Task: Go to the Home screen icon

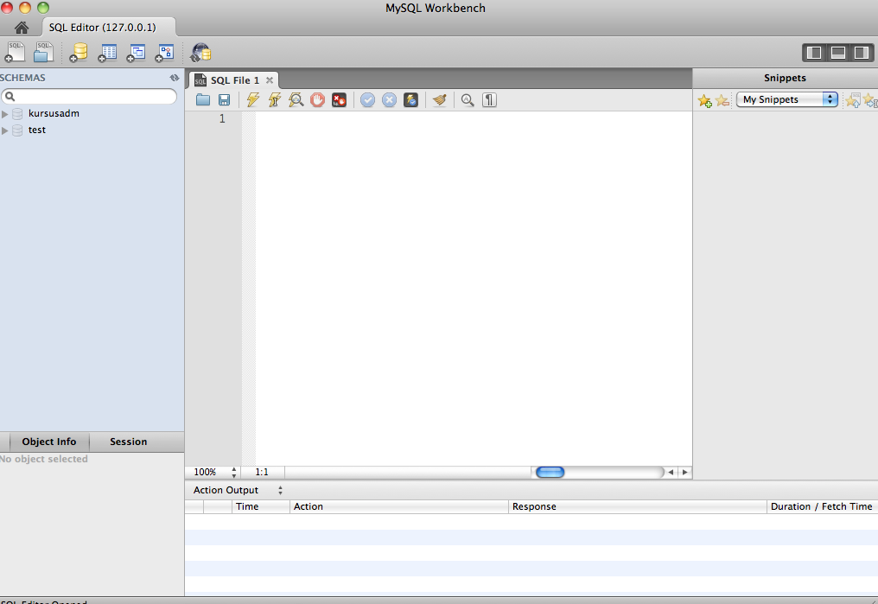Action: [22, 28]
